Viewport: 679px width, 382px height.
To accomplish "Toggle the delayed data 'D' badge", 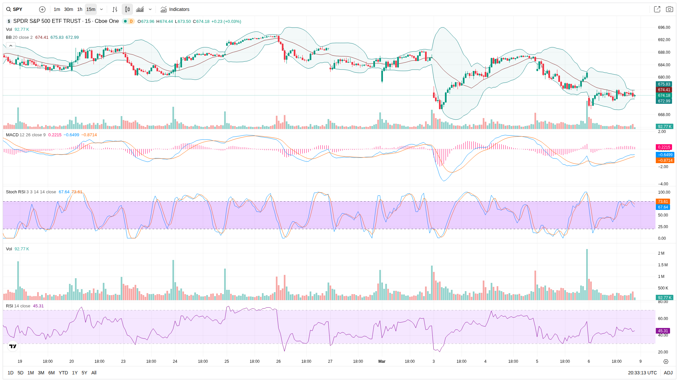I will tap(131, 21).
